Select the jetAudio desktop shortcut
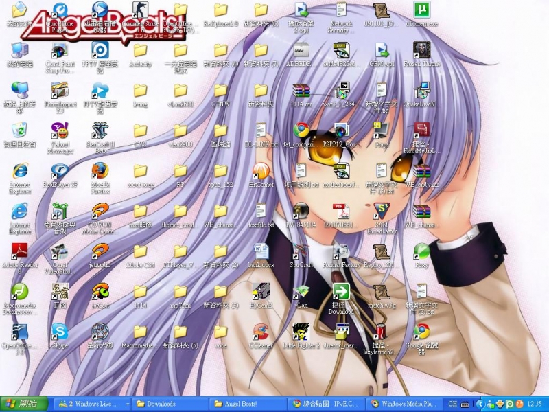This screenshot has height=412, width=549. (x=100, y=251)
